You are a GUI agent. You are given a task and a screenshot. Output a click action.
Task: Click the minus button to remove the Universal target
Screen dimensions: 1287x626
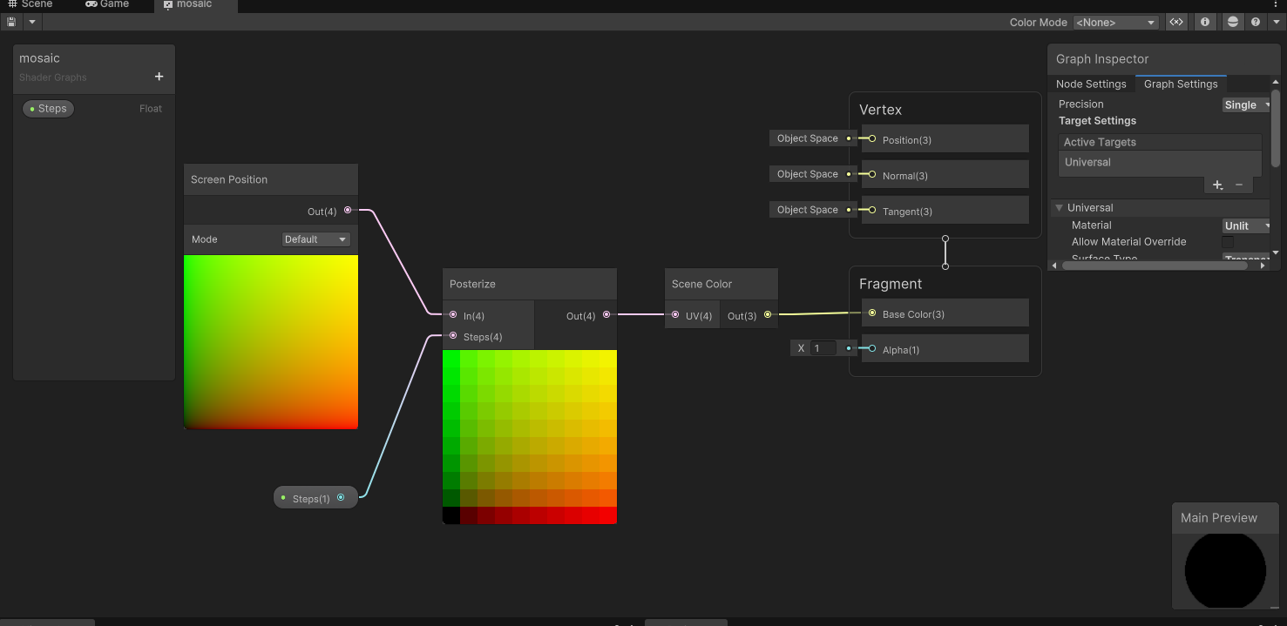tap(1240, 185)
